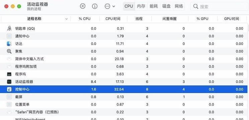
Task: Click the 位置菜单 process icon
Action: tap(9, 105)
